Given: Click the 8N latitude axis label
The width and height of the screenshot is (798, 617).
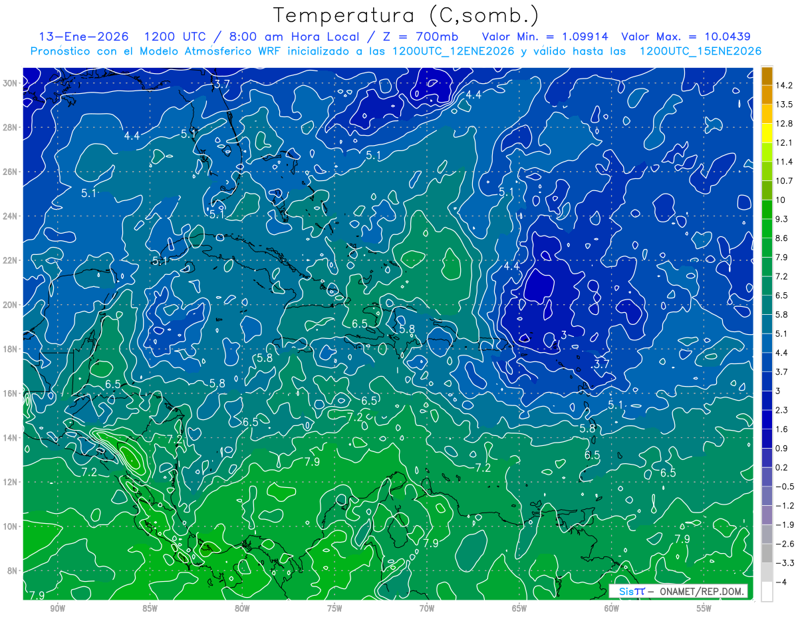Looking at the screenshot, I should pos(13,570).
